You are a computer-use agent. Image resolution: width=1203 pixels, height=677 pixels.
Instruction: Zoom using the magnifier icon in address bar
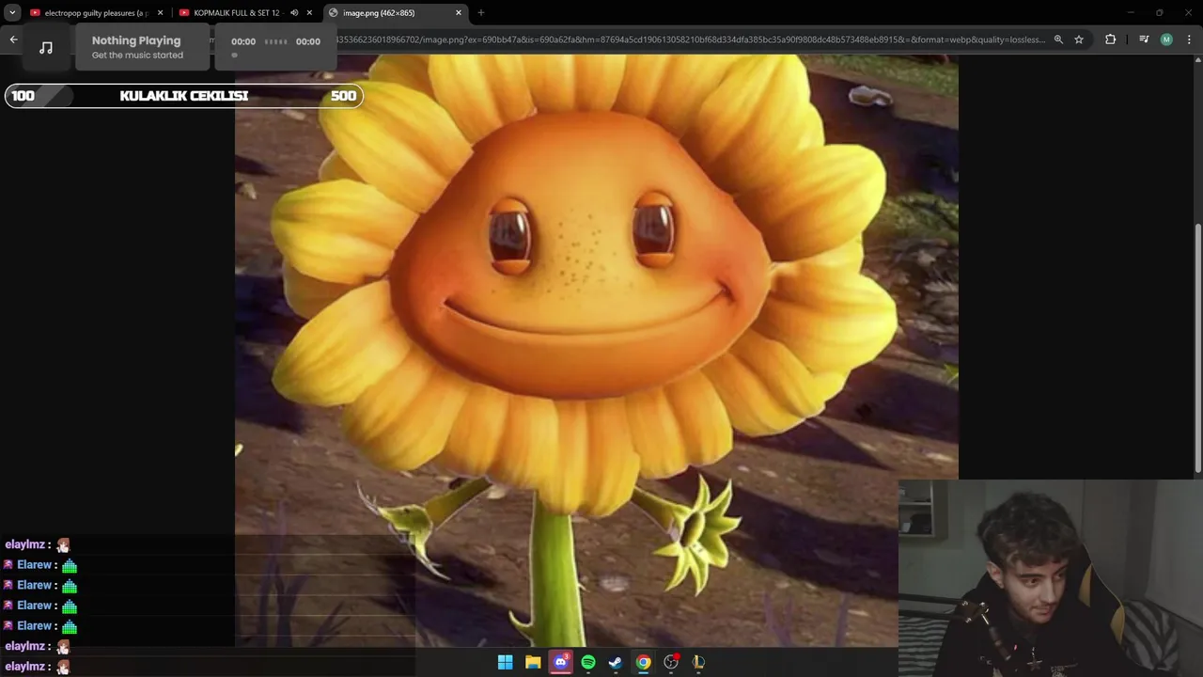click(1058, 39)
